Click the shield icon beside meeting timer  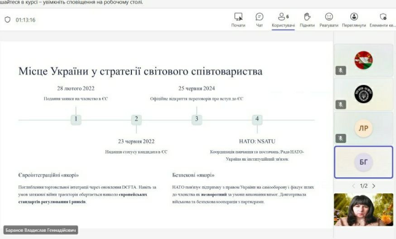[x=7, y=20]
